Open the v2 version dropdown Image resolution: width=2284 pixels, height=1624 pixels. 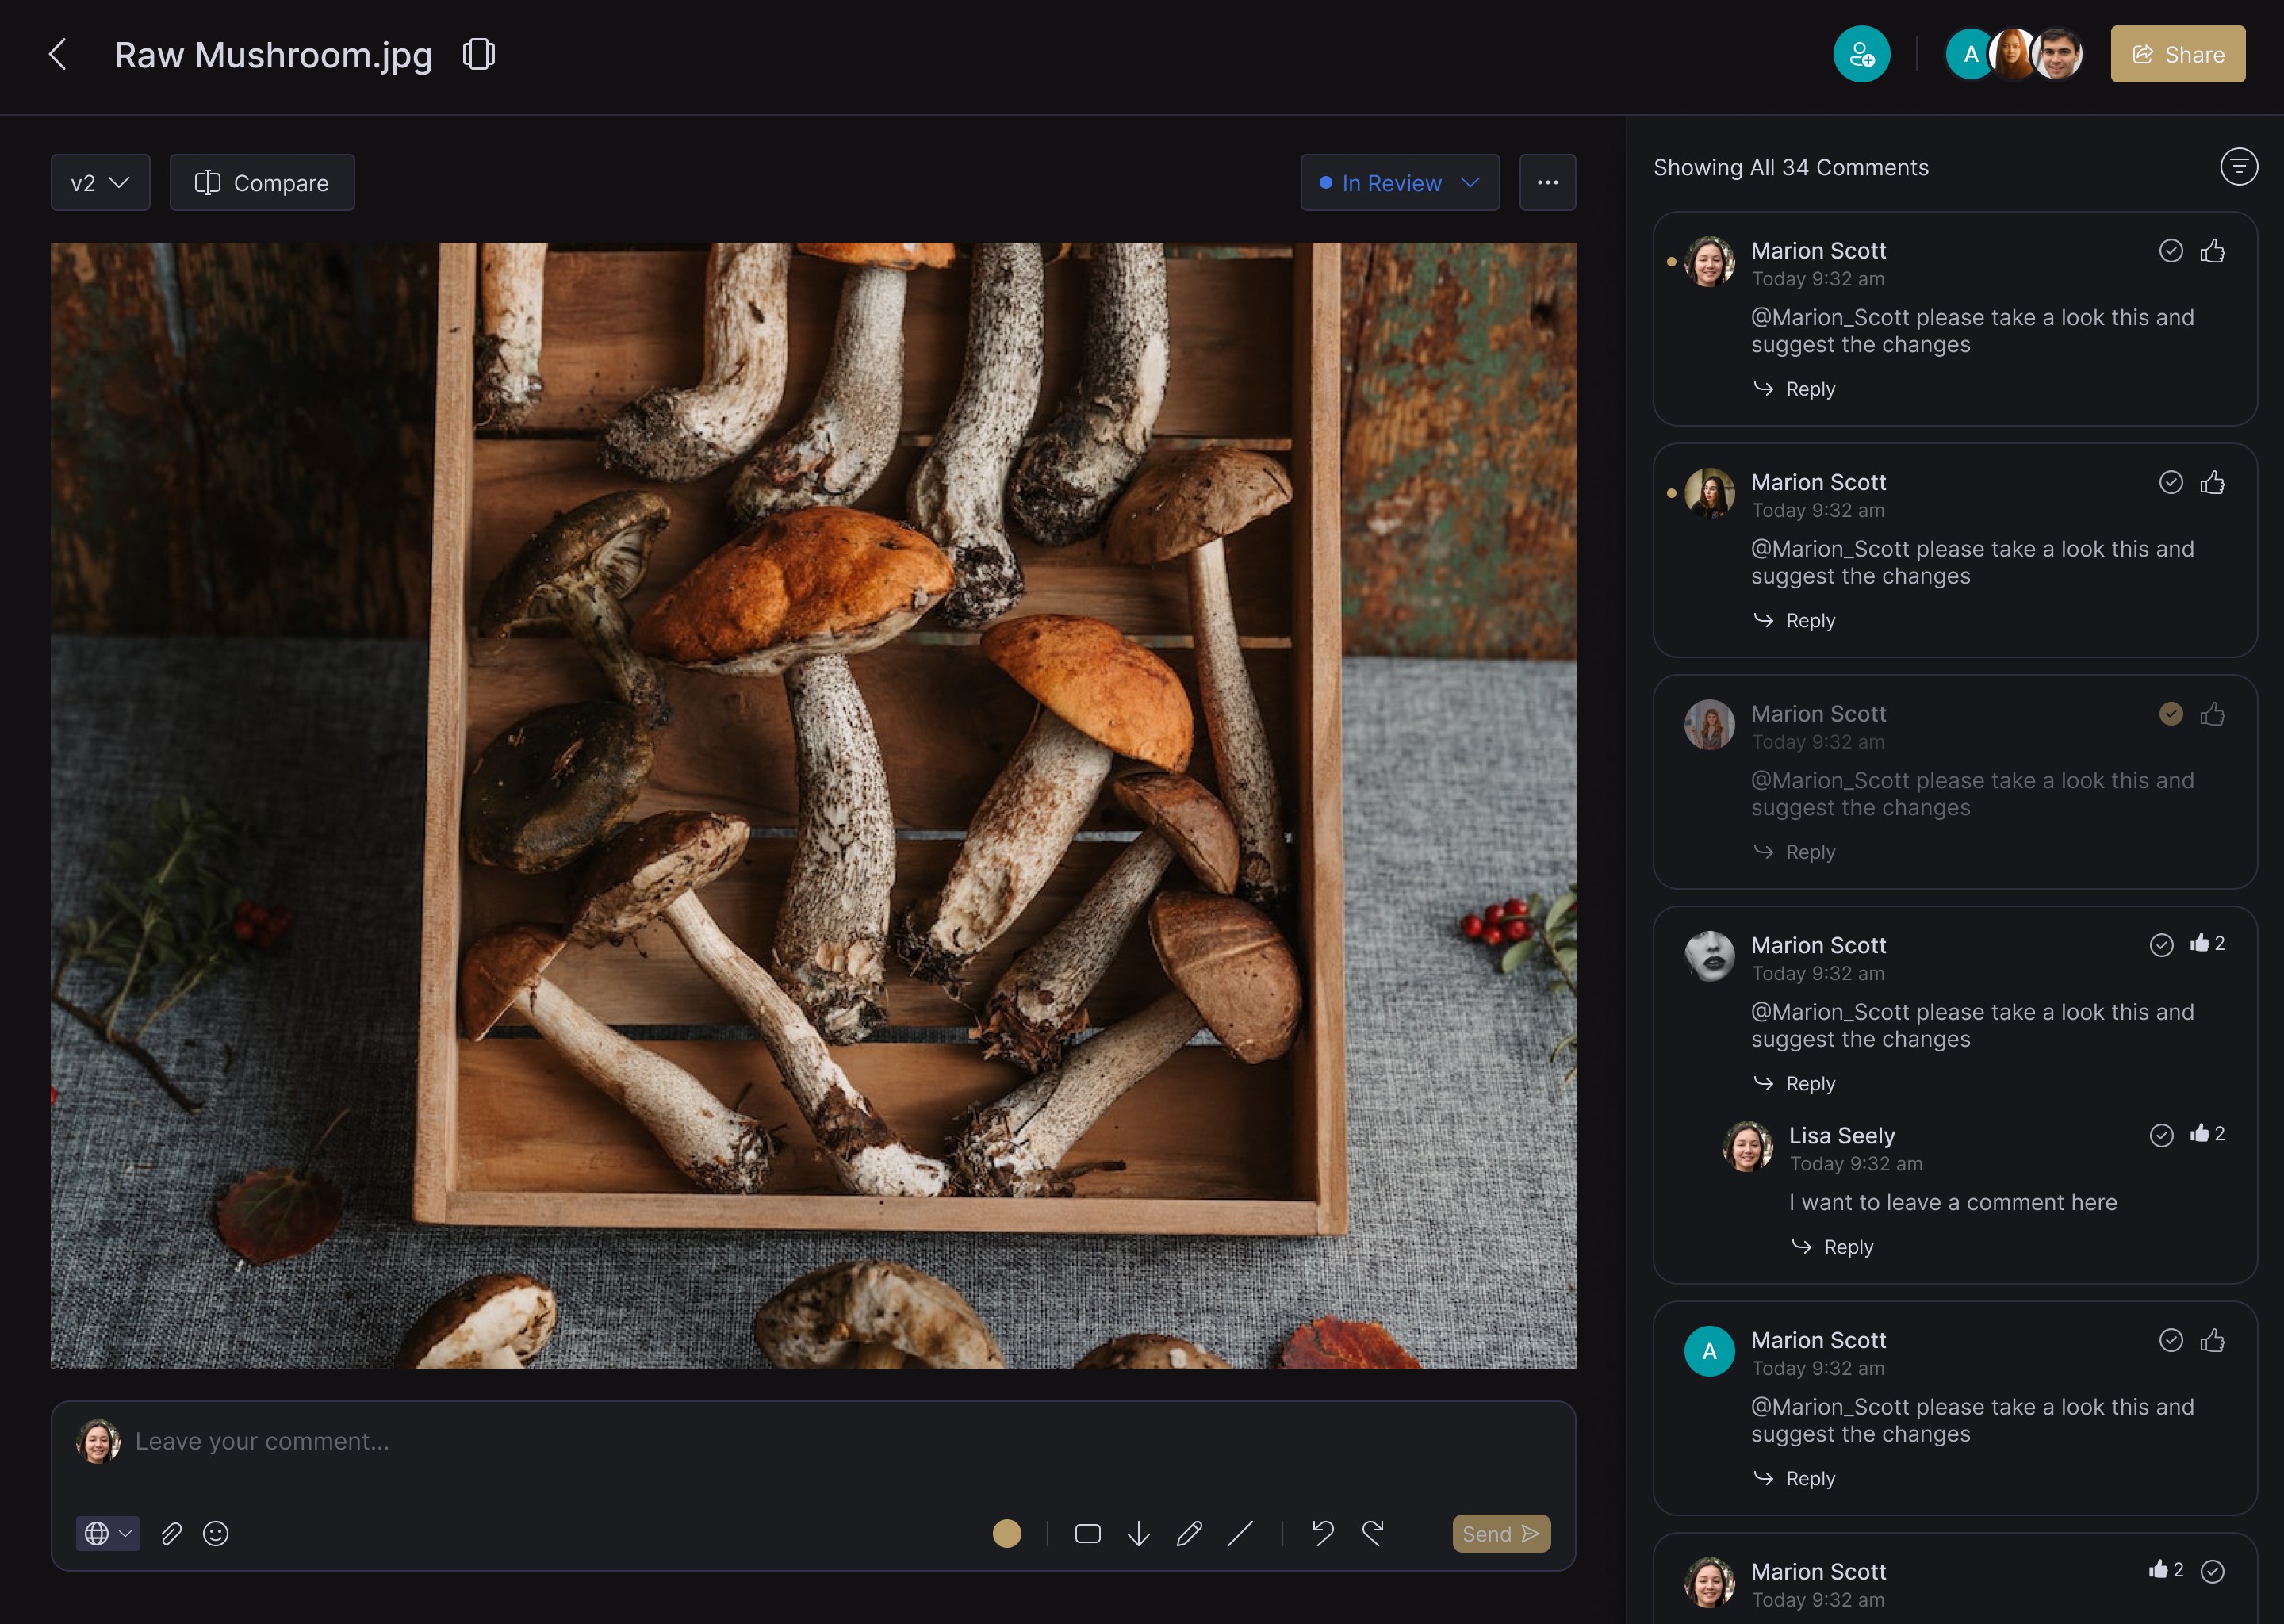point(100,182)
